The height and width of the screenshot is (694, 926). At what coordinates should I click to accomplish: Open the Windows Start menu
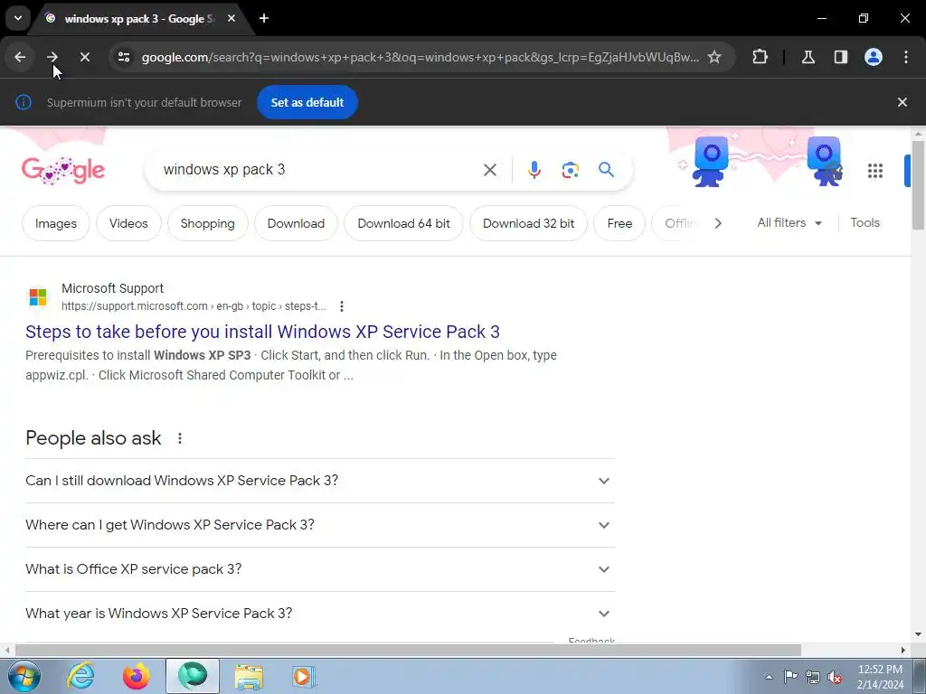pos(24,676)
